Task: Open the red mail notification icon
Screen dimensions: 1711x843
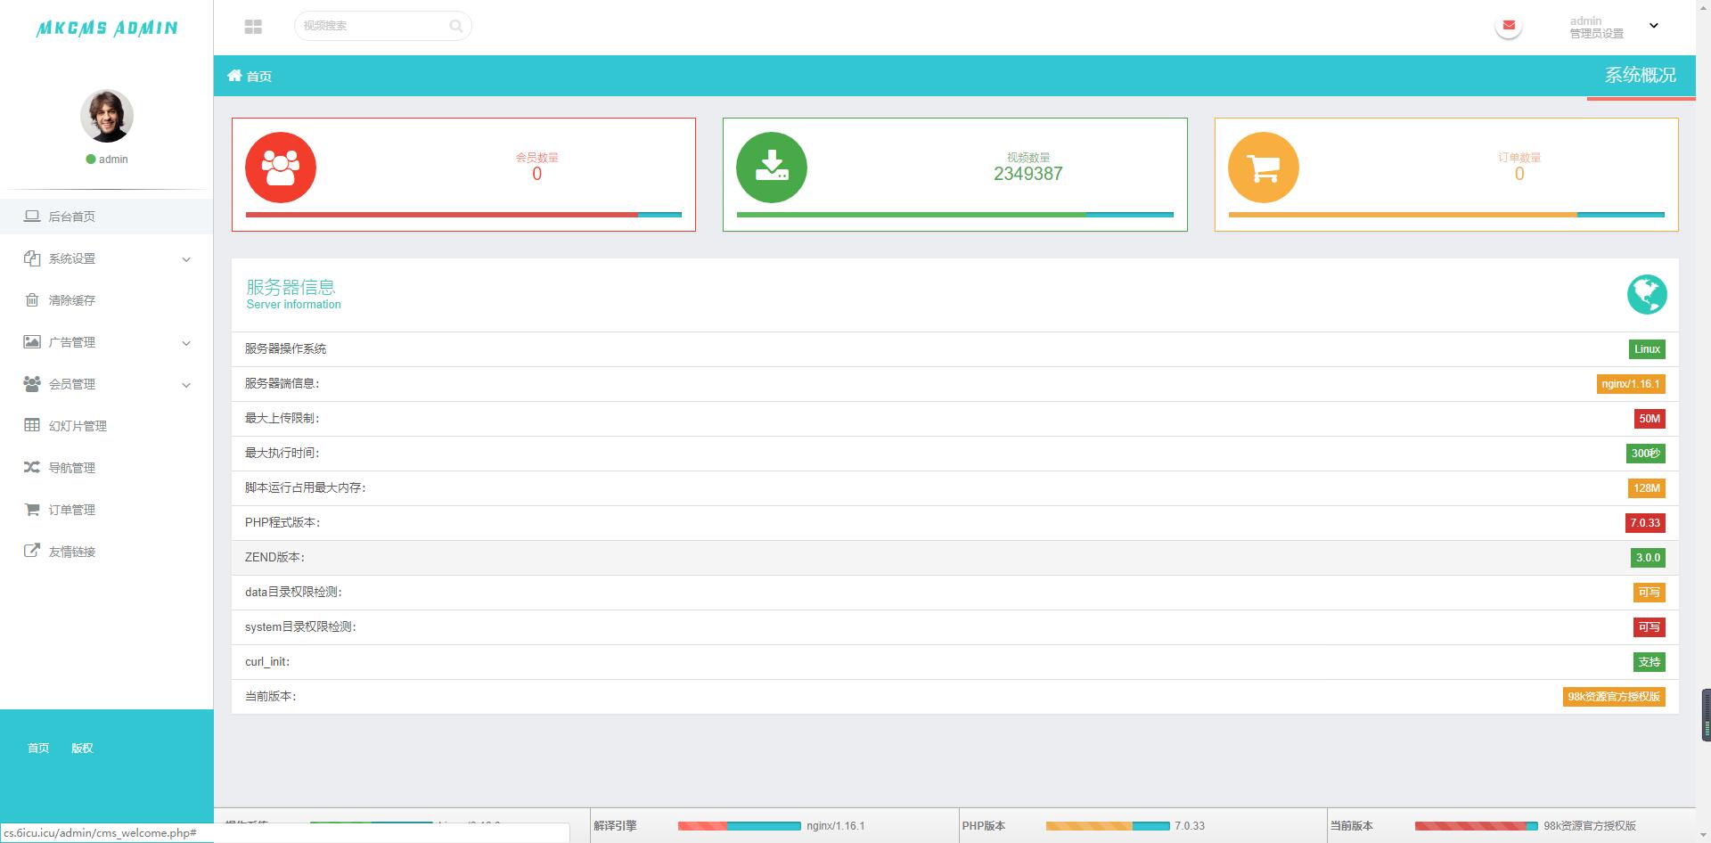Action: (1508, 26)
